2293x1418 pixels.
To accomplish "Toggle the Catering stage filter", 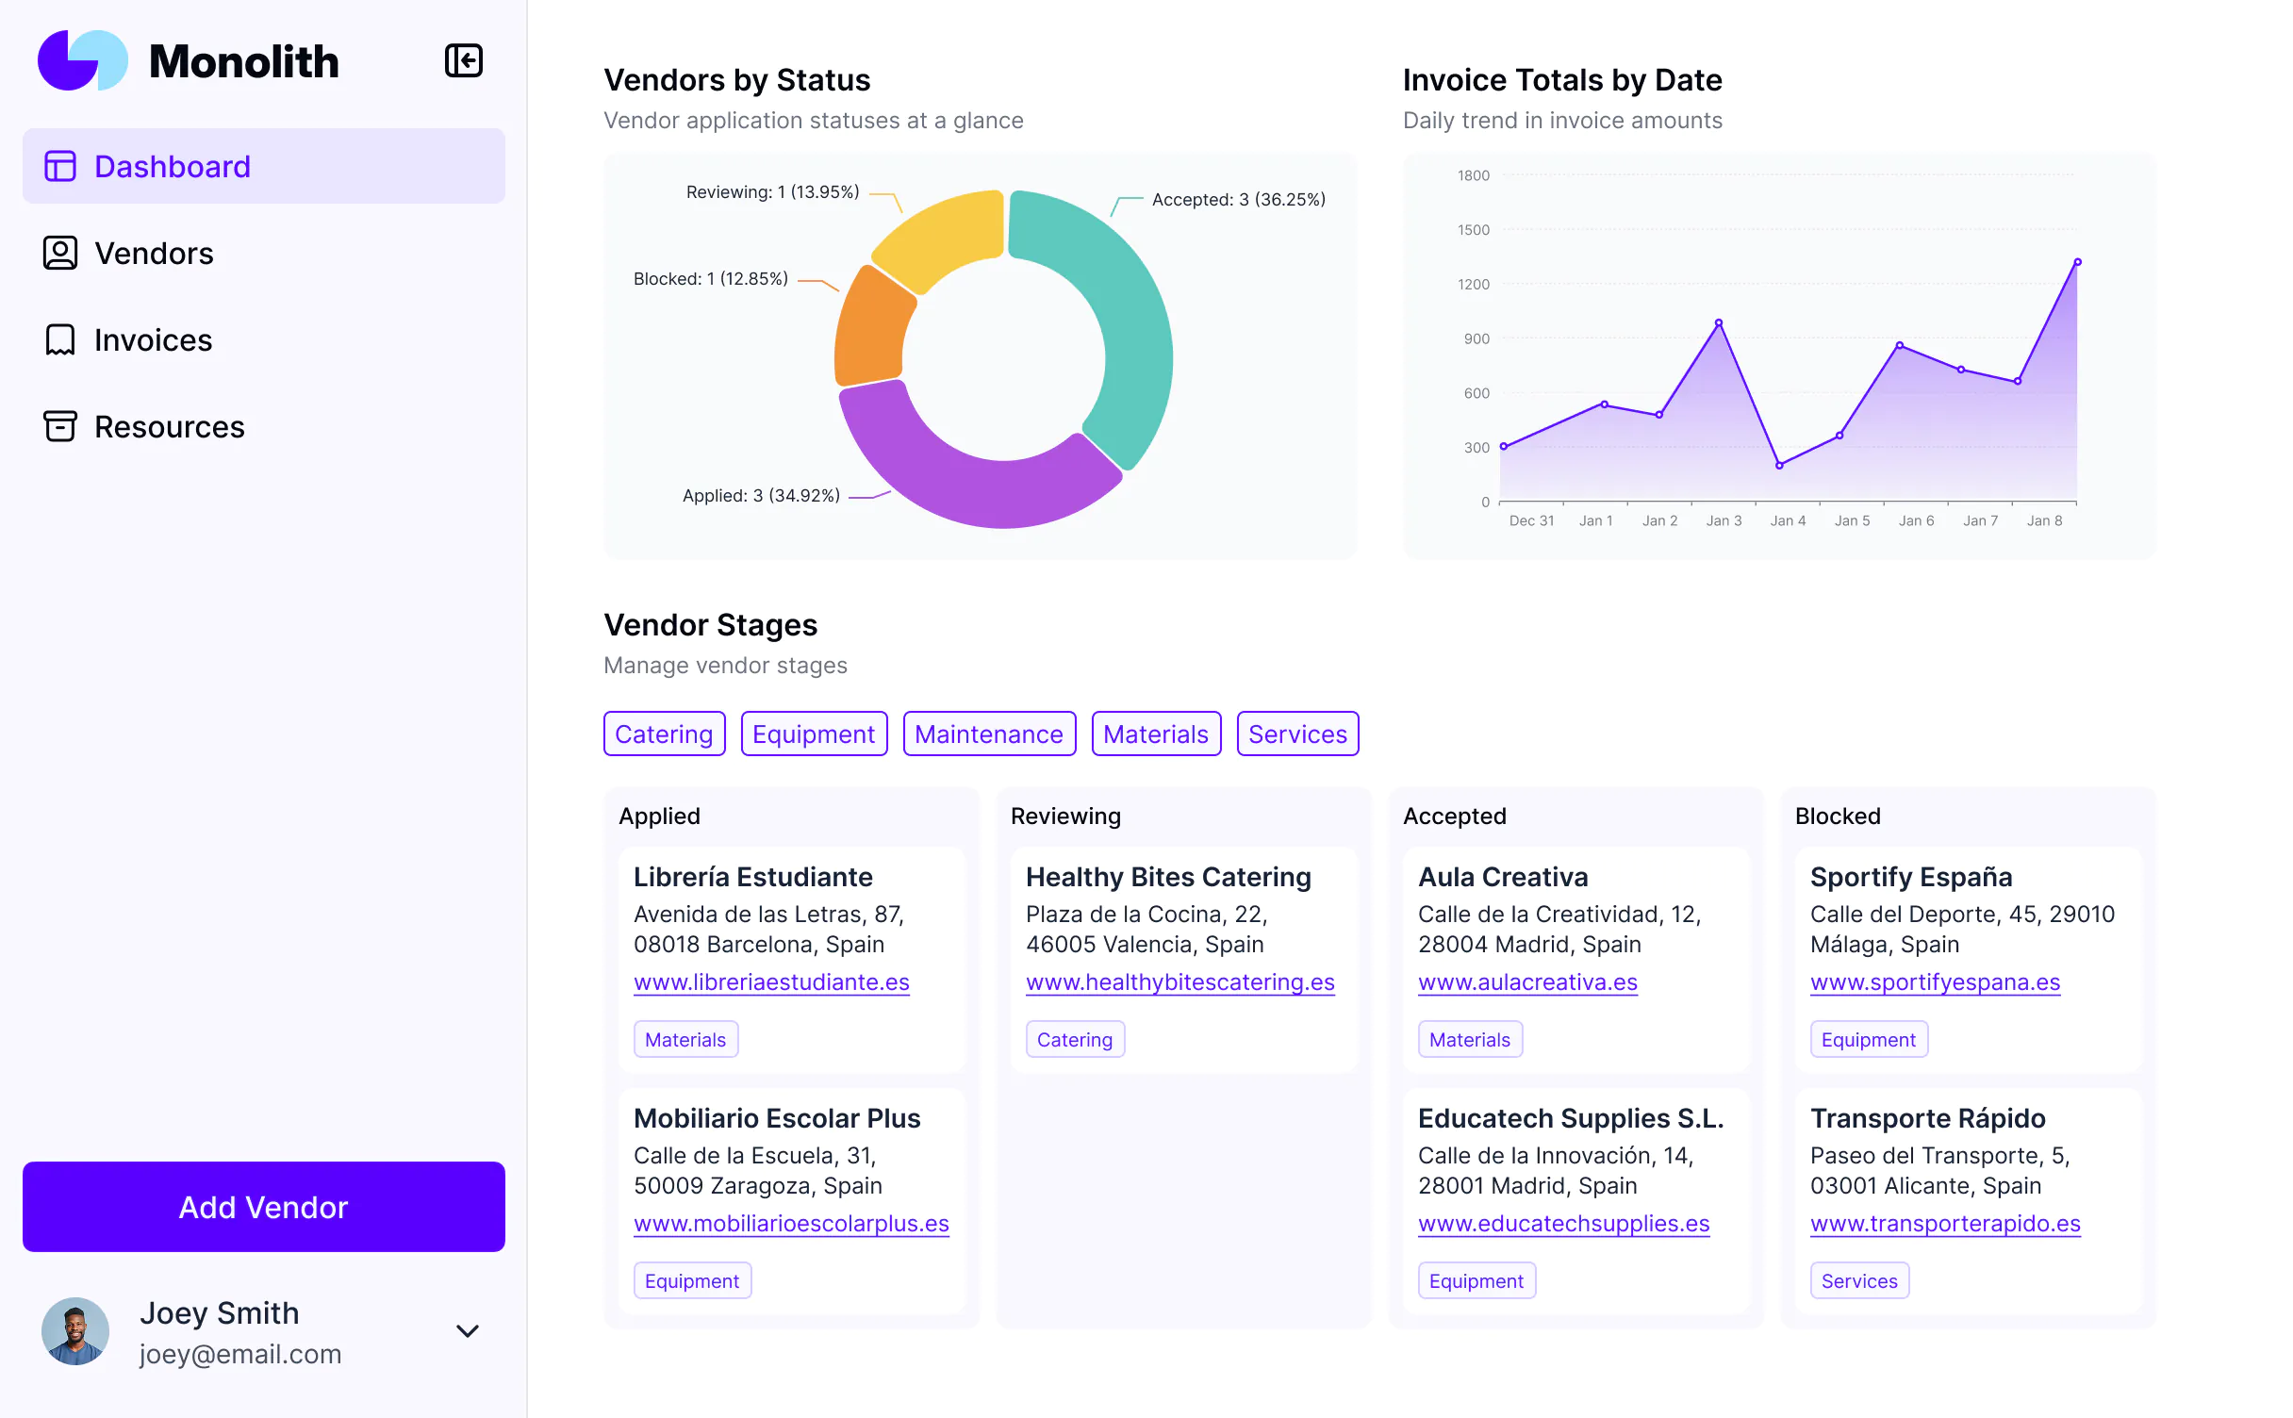I will tap(664, 734).
